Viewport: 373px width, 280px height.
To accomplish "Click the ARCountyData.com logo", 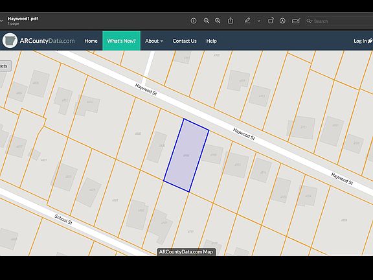I will click(39, 41).
